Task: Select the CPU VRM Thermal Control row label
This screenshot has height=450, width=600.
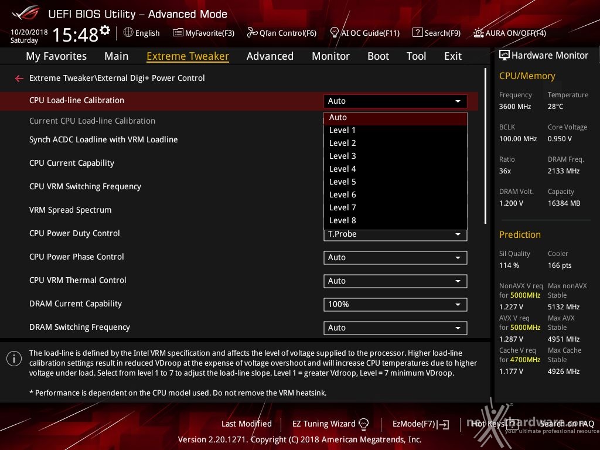Action: [78, 280]
